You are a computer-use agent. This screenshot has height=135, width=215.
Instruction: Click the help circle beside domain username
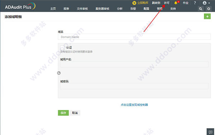59,73
